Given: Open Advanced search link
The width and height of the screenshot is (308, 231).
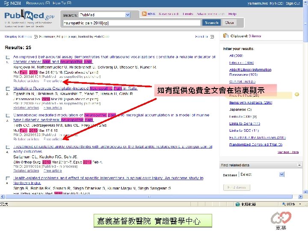Looking at the screenshot, I should (210, 14).
